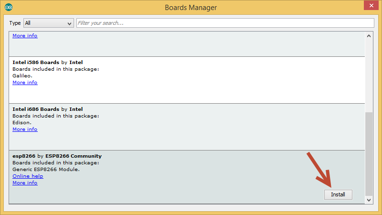Select the Intel i686 Boards entry title
Screen dimensions: 382x215
pos(47,109)
